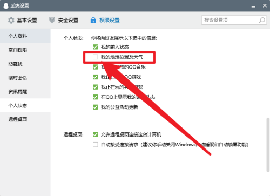The image size is (270, 196).
Task: Enable 我的地理位置及天气 checkbox
Action: click(96, 57)
